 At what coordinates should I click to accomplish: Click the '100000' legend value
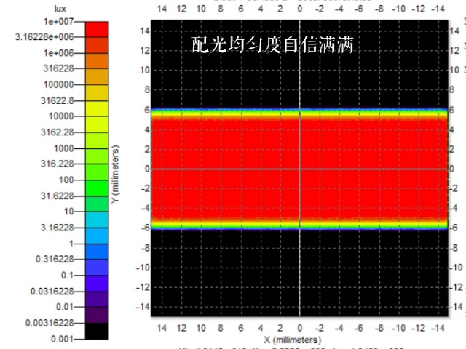pos(58,84)
